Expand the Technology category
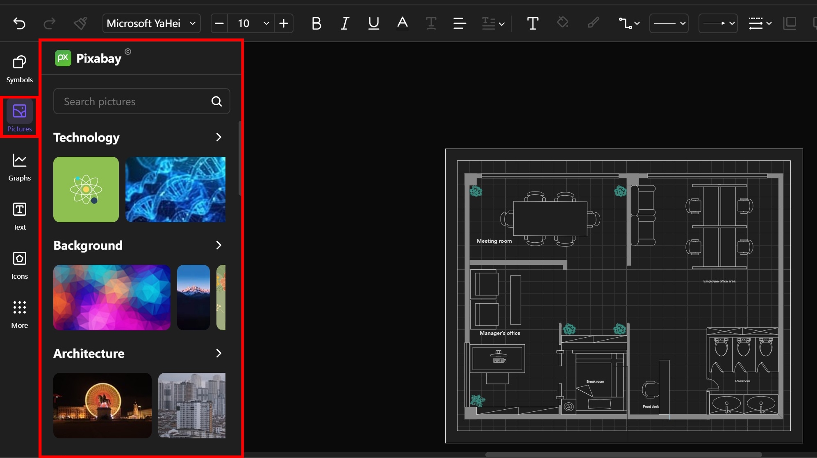The height and width of the screenshot is (458, 817). (219, 138)
